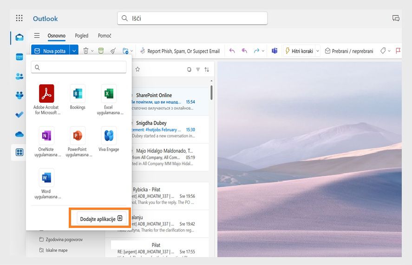Click the sweep broom icon
Screen dimensions: 412x265
point(113,51)
